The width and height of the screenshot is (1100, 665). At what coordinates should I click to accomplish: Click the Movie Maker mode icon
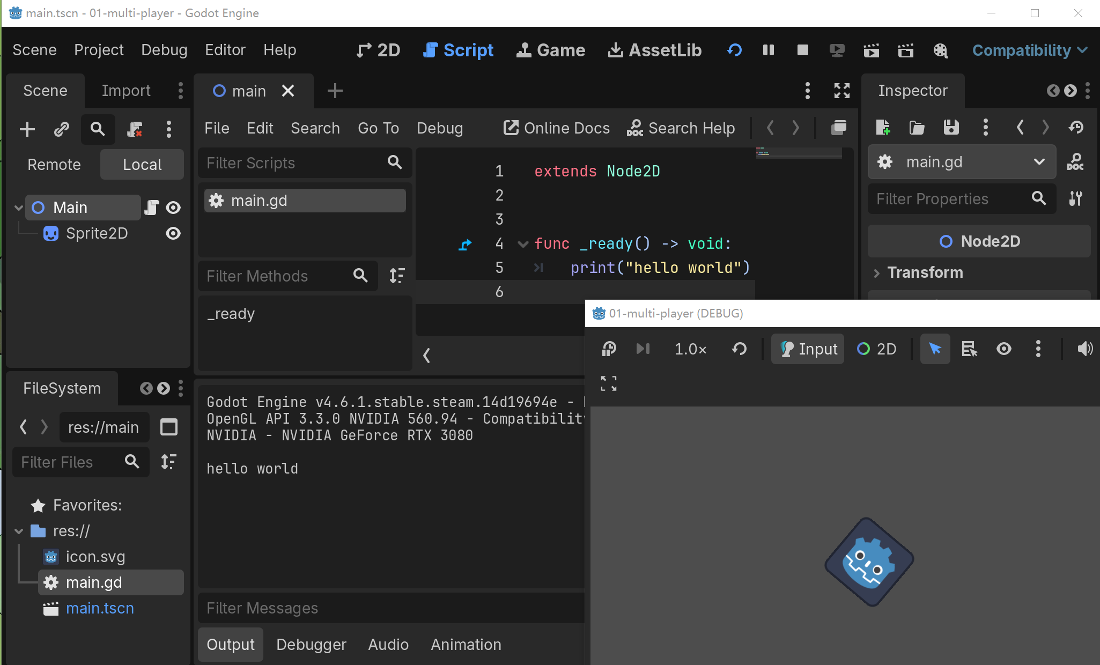point(940,50)
